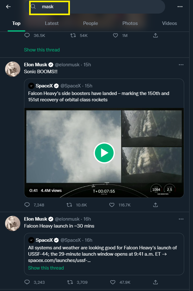
Task: Select the Photos tab
Action: (130, 23)
